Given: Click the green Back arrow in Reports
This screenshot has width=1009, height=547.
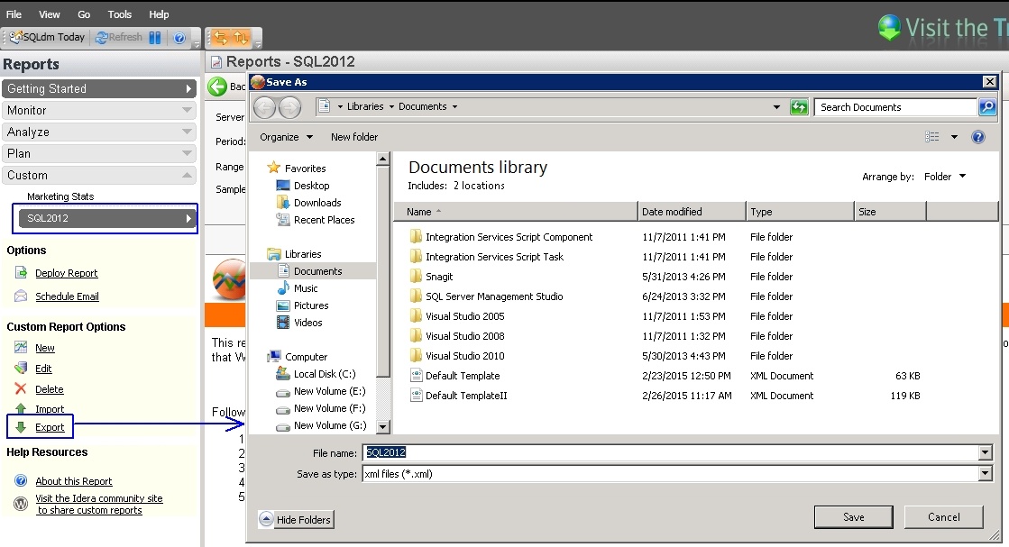Looking at the screenshot, I should click(217, 87).
